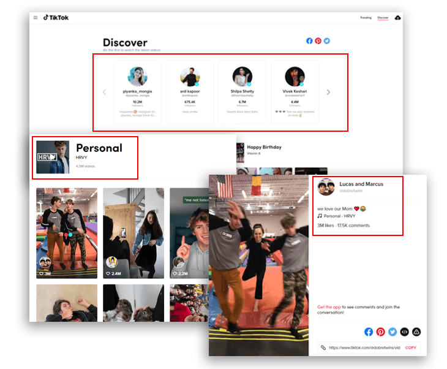The height and width of the screenshot is (369, 447).
Task: Click the Vivek Keshari name
Action: (x=295, y=91)
